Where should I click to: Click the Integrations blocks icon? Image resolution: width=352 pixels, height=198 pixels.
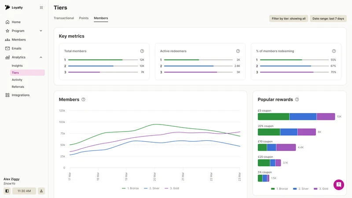point(7,95)
